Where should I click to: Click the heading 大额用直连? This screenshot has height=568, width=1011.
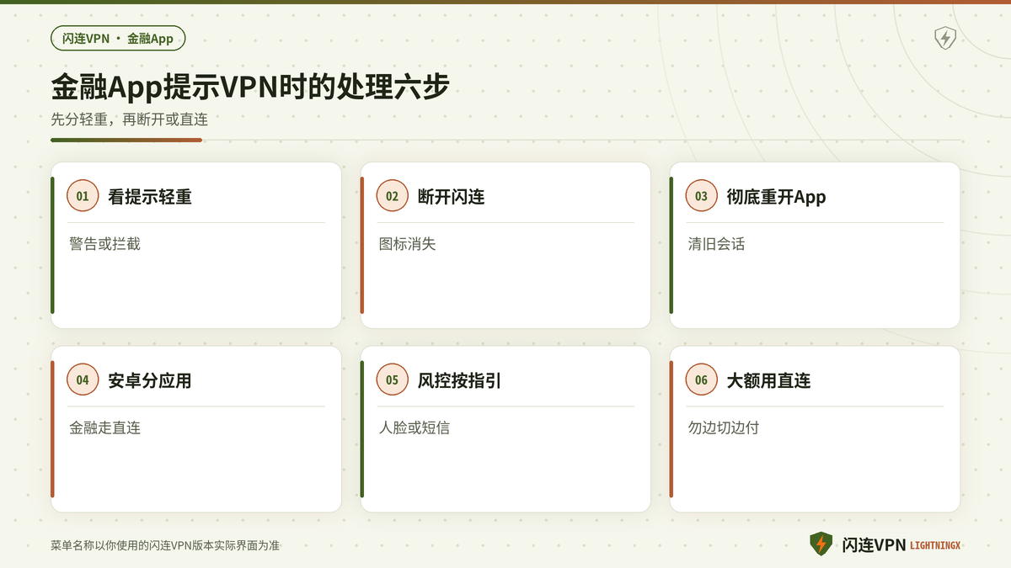[768, 380]
